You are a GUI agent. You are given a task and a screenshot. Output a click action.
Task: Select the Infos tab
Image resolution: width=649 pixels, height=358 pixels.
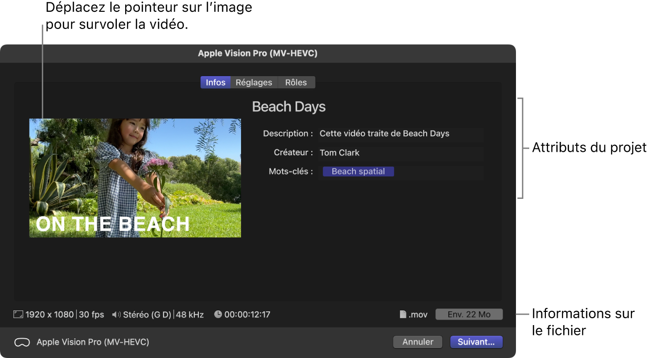[x=215, y=82]
